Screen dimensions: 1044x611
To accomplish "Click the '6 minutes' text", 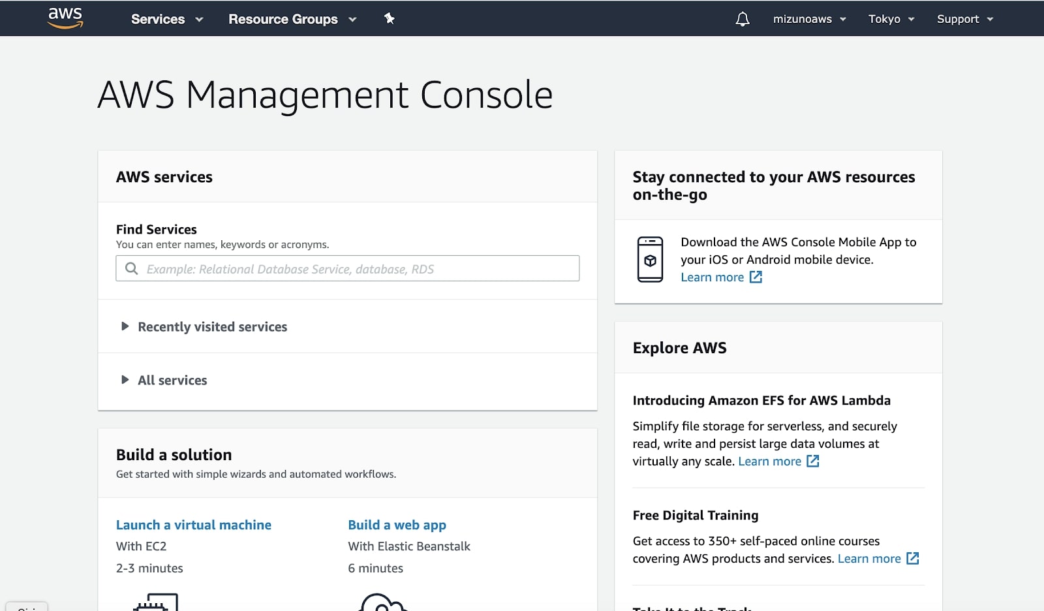I will point(375,568).
